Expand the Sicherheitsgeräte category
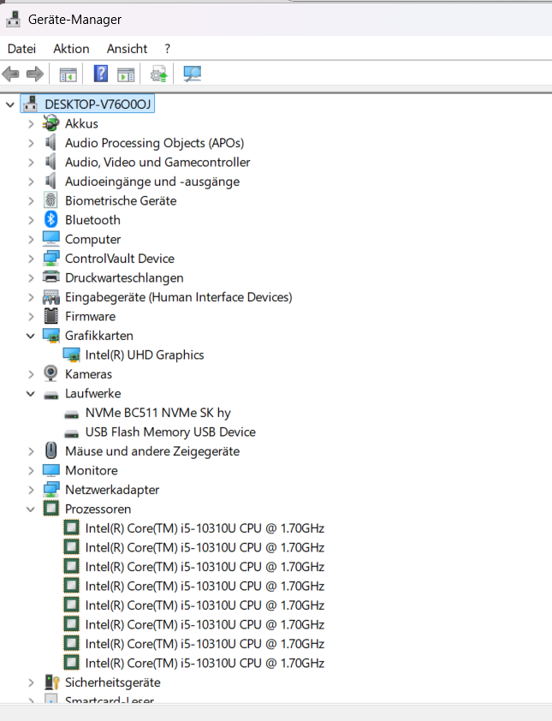Viewport: 552px width, 721px height. [31, 682]
